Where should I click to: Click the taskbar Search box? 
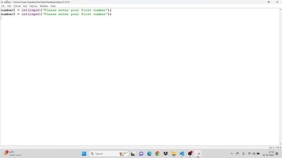108,154
